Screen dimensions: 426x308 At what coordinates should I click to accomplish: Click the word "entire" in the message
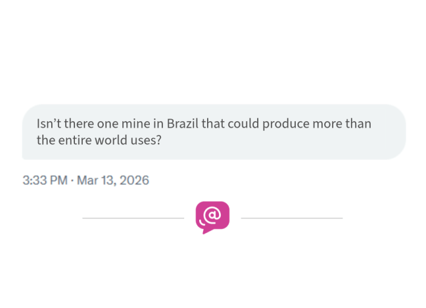(x=72, y=140)
